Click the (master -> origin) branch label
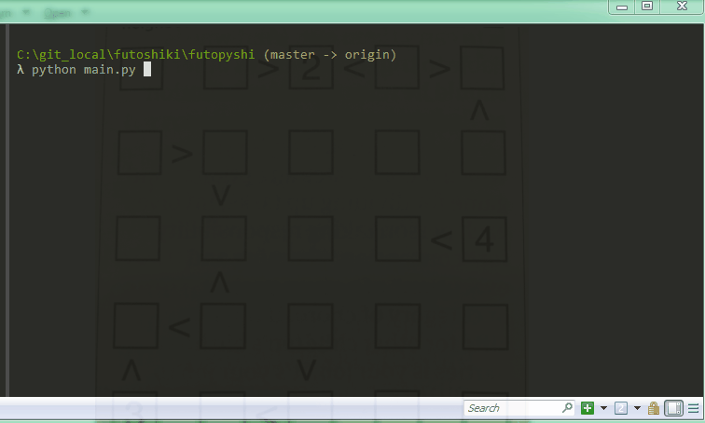This screenshot has height=423, width=705. (330, 55)
